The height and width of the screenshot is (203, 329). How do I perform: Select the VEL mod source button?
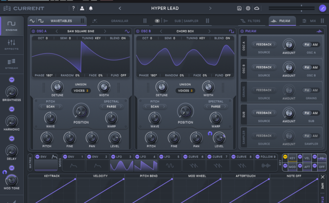pos(307,158)
